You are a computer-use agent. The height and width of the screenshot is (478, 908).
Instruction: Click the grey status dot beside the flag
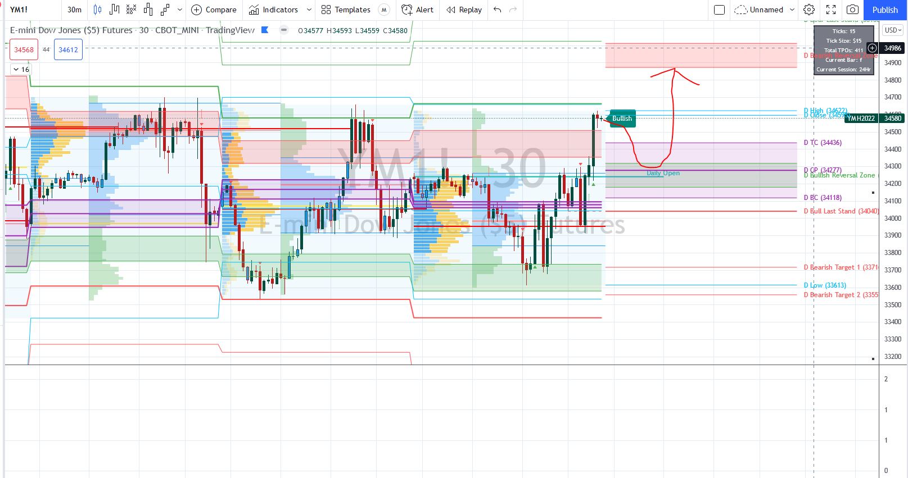[x=284, y=30]
